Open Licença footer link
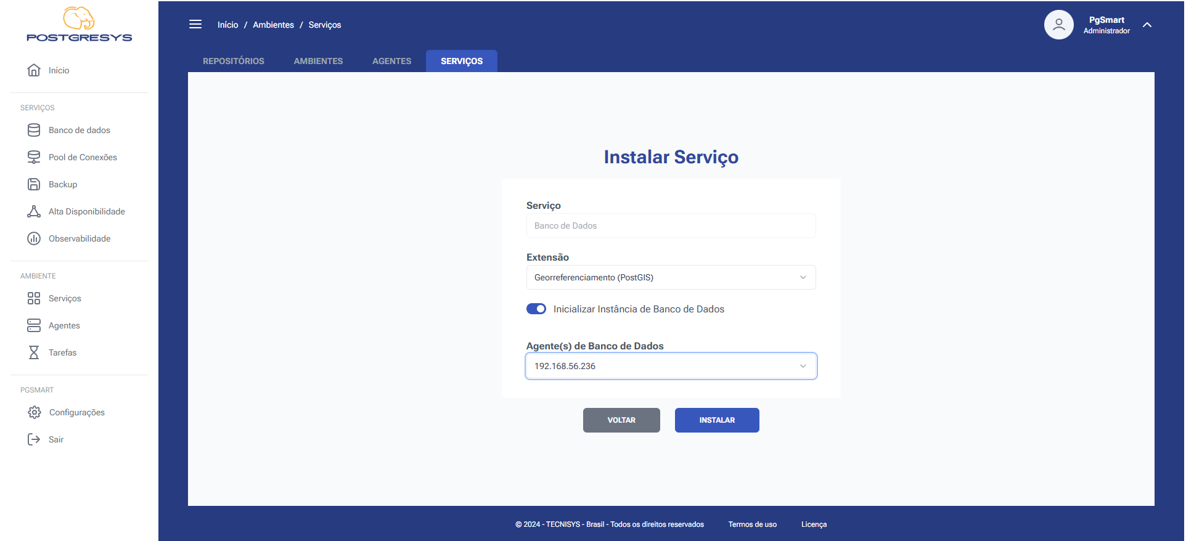Screen dimensions: 1186x541 tap(814, 524)
